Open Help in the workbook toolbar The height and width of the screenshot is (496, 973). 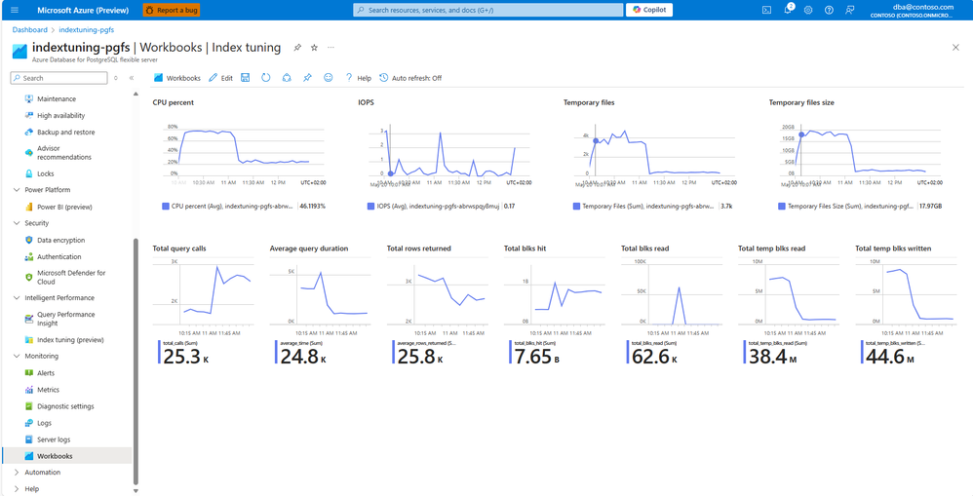[358, 78]
